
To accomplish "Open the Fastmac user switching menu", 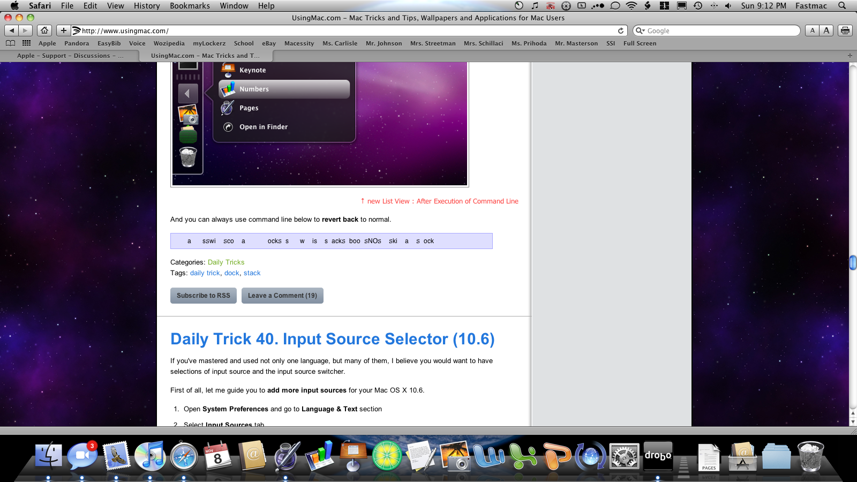I will point(811,6).
